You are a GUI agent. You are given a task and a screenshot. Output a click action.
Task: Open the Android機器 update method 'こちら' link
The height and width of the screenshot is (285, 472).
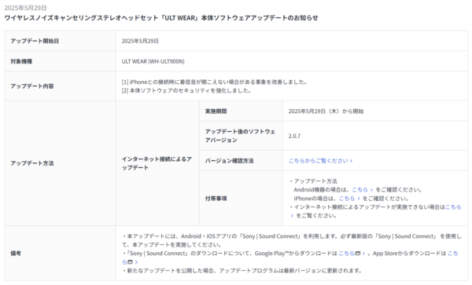click(x=362, y=189)
